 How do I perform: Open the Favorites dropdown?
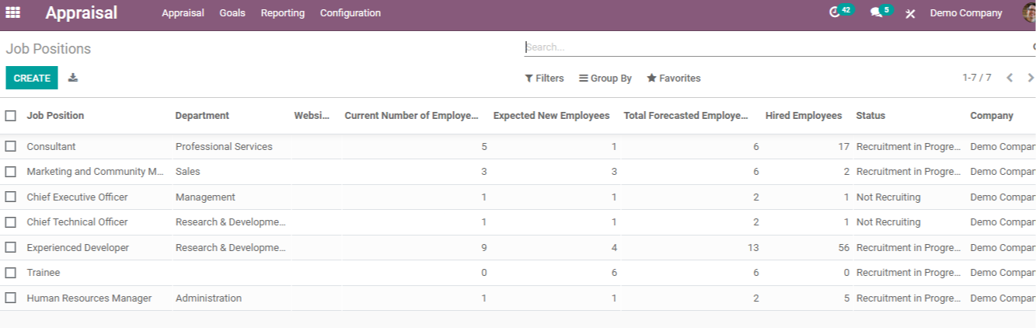point(674,79)
